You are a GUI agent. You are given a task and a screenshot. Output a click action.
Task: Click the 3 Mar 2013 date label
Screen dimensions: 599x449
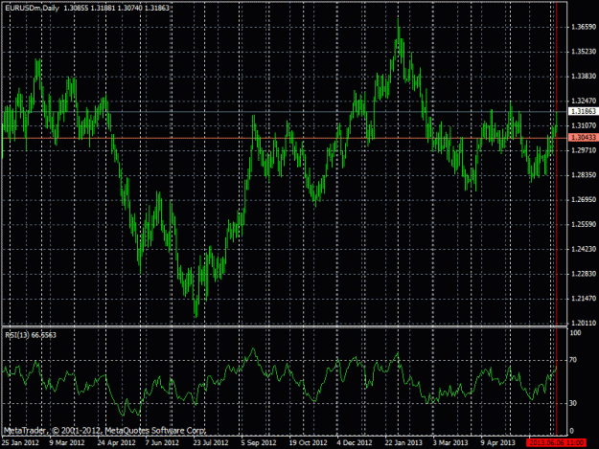coord(450,442)
